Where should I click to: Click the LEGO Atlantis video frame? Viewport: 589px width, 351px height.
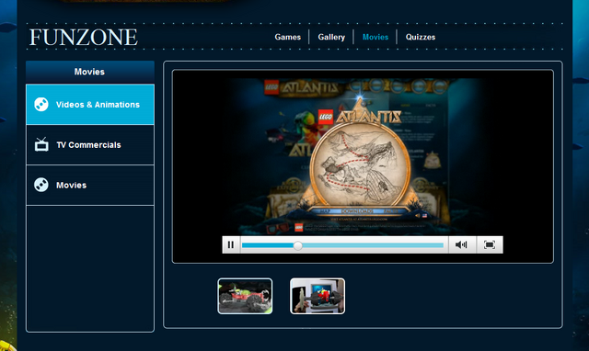coord(363,153)
